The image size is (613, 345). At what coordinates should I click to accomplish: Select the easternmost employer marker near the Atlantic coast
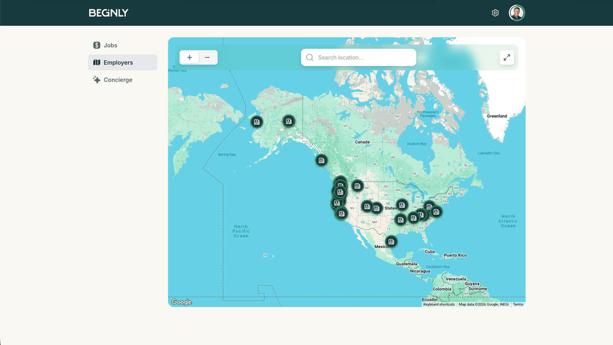[435, 211]
